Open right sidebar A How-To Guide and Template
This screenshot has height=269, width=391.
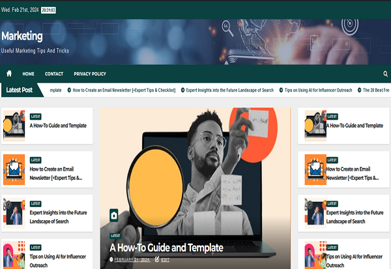355,126
